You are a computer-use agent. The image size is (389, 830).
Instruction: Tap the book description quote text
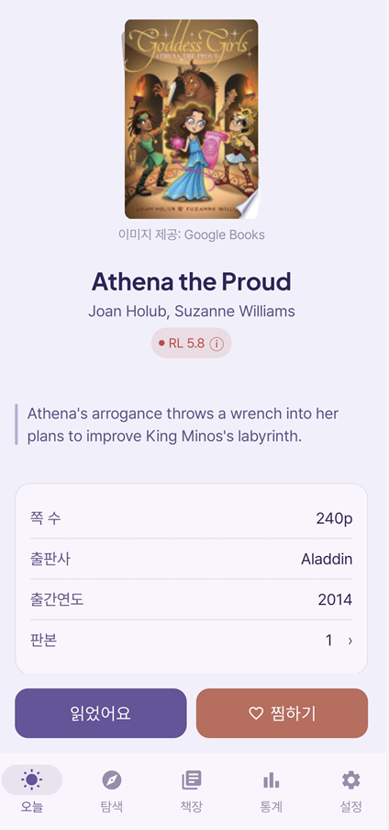click(183, 425)
